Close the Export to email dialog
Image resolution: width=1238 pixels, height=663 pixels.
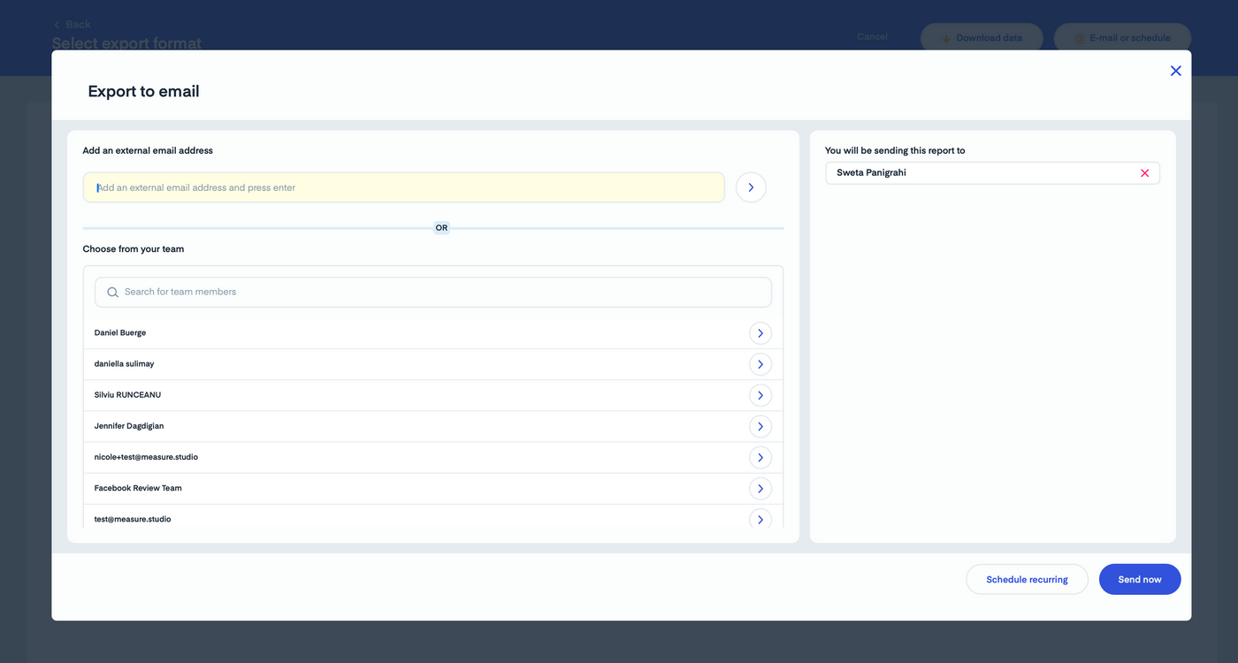click(1175, 71)
